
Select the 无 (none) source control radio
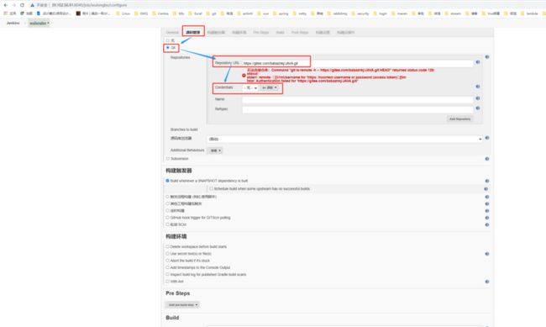coord(168,40)
